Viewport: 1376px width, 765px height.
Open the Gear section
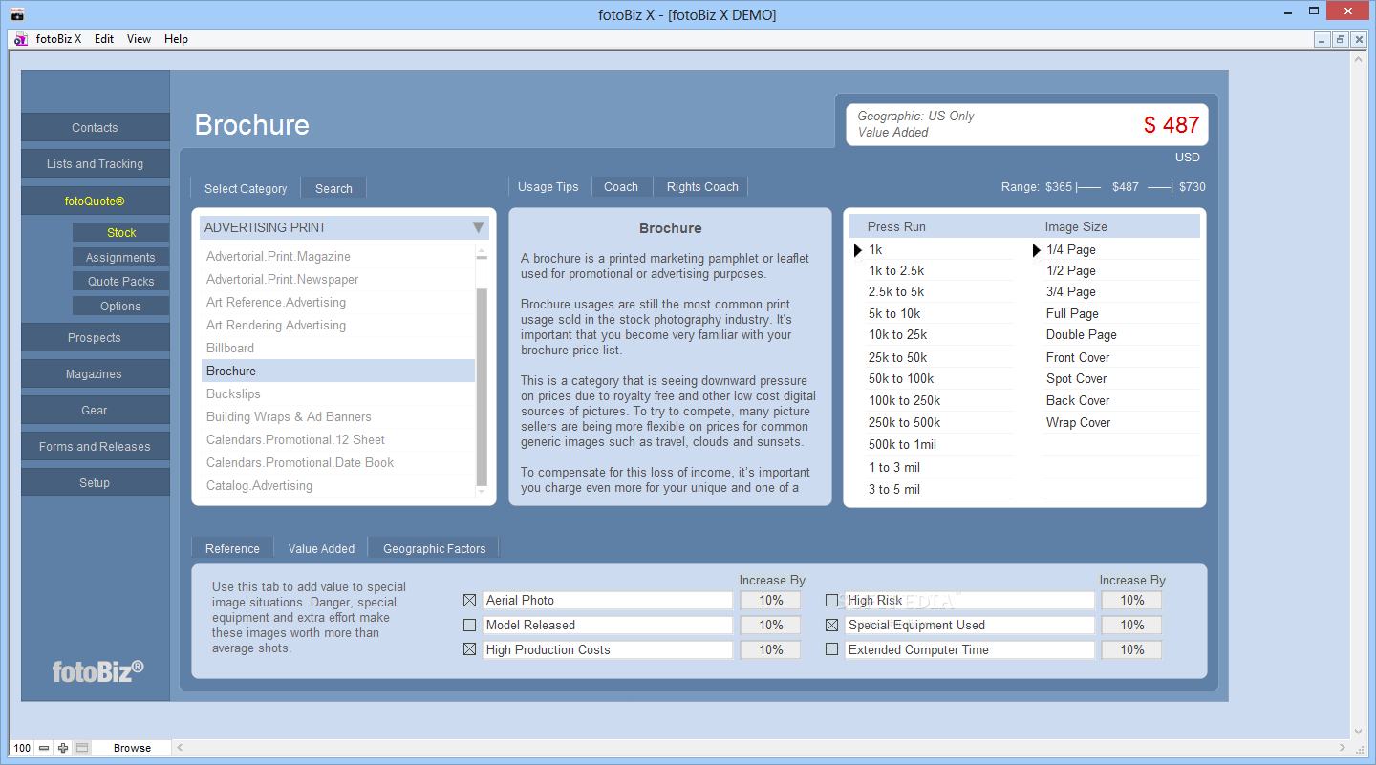(95, 411)
